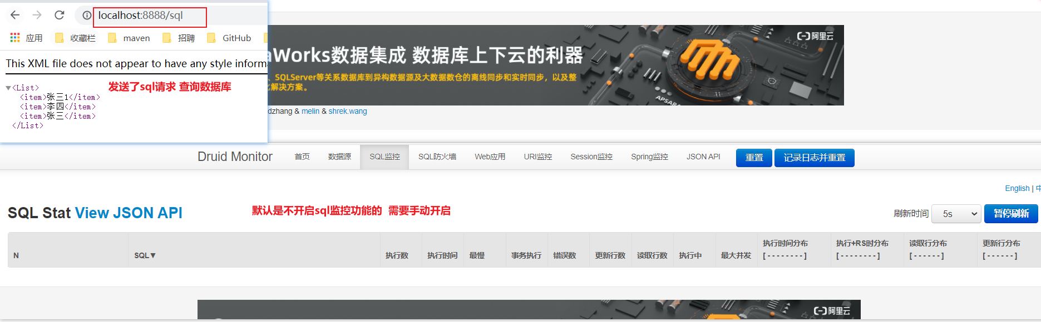The image size is (1041, 322).
Task: Click the bottom 阿里云 banner image
Action: coord(529,310)
